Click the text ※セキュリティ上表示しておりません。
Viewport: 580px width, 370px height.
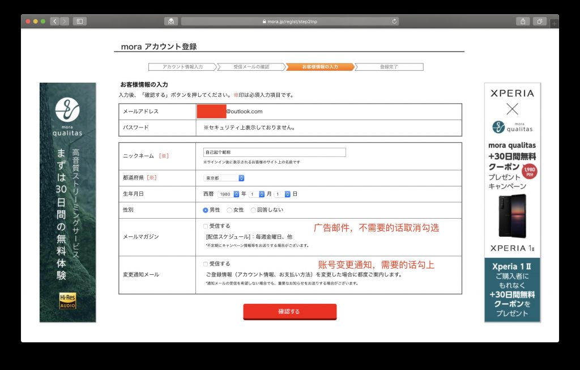pos(250,127)
